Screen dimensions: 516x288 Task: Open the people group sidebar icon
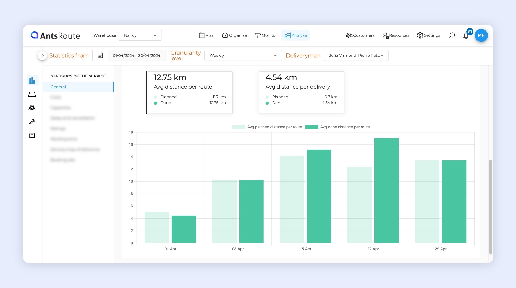(x=32, y=108)
